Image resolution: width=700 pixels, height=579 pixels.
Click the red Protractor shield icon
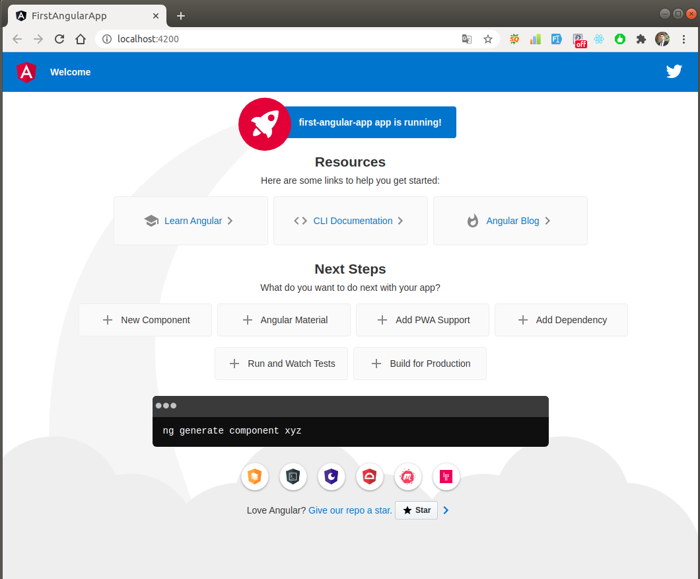tap(369, 477)
